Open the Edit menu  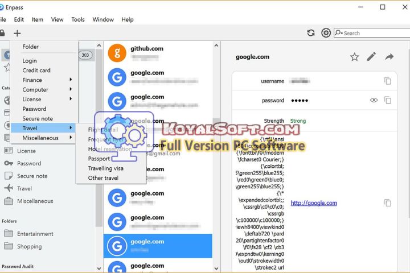click(x=19, y=19)
